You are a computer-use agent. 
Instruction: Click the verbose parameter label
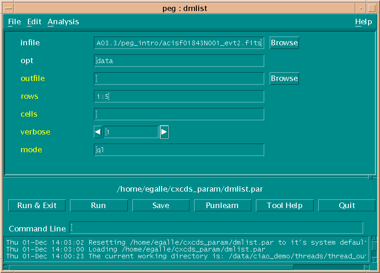pyautogui.click(x=35, y=132)
